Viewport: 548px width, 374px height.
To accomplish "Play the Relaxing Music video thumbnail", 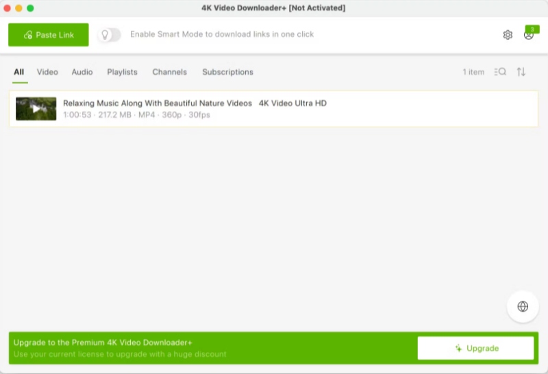I will (36, 109).
